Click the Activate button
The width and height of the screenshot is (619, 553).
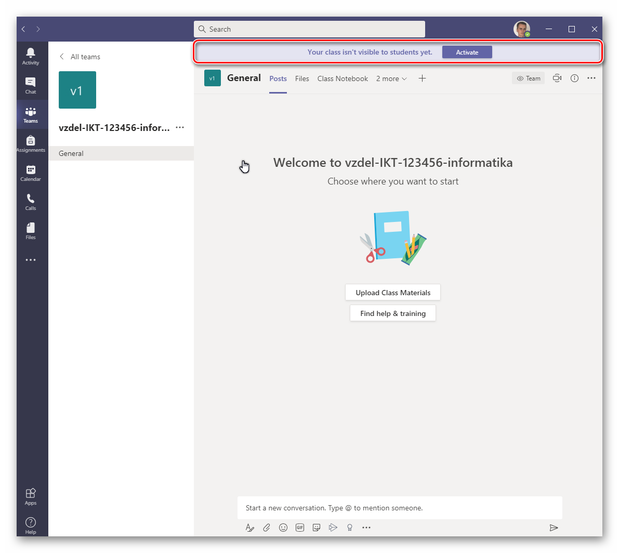tap(467, 52)
